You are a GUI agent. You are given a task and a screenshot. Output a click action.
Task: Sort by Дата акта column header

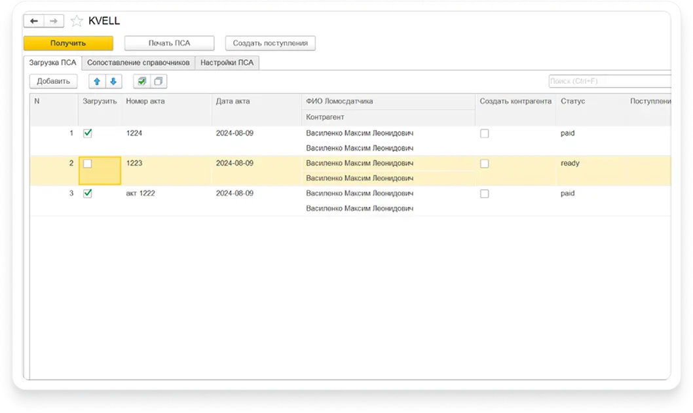tap(233, 101)
